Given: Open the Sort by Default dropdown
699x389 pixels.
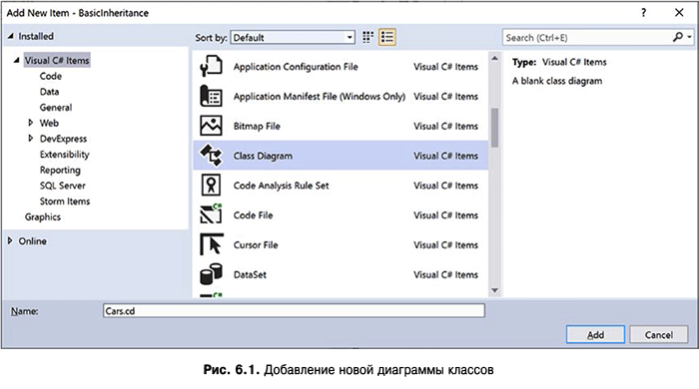Looking at the screenshot, I should click(x=293, y=37).
